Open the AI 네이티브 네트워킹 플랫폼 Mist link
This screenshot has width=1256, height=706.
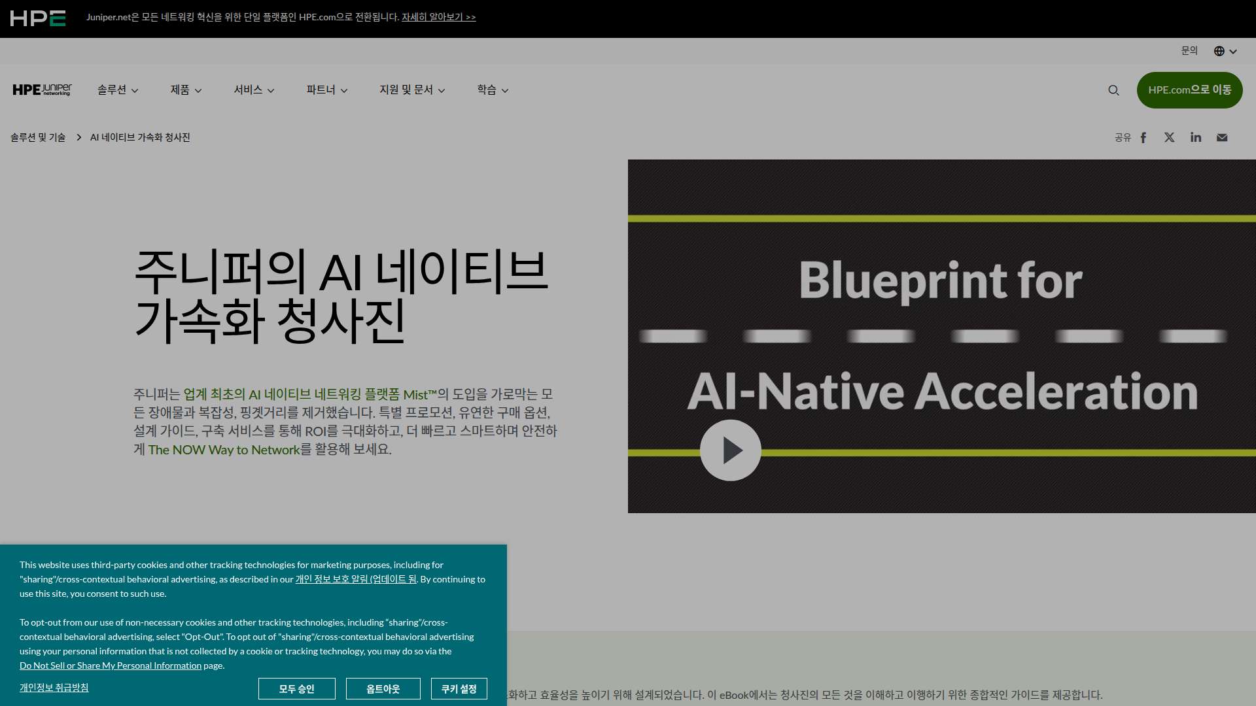[310, 394]
